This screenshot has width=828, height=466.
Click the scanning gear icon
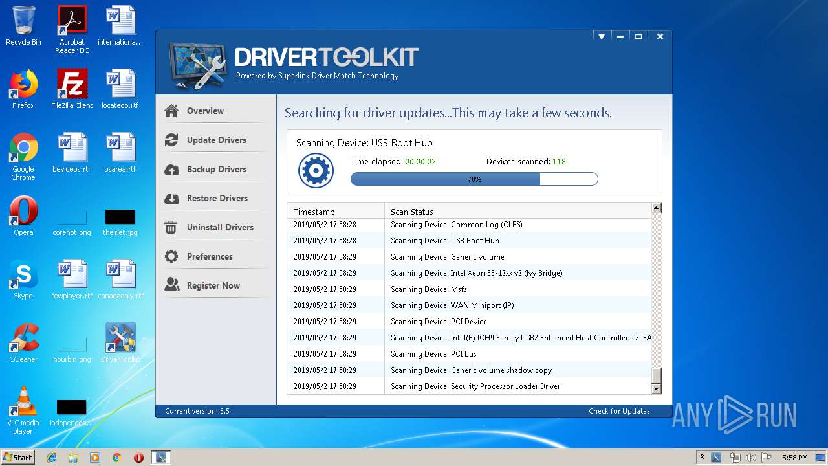coord(316,171)
